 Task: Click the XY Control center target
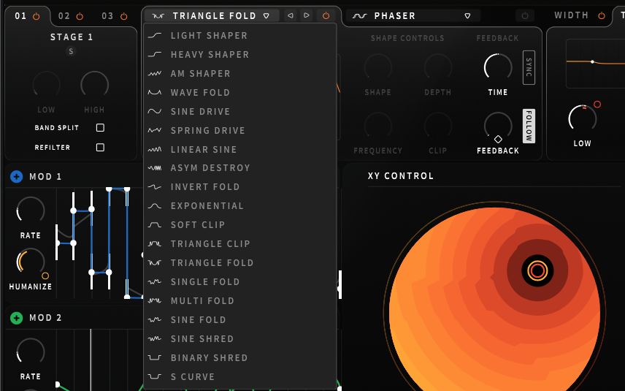coord(537,270)
